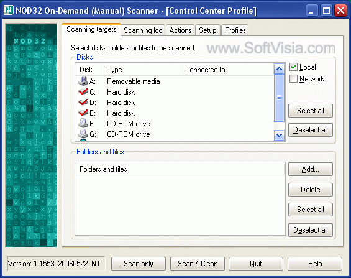Open the Setup tab

click(207, 30)
